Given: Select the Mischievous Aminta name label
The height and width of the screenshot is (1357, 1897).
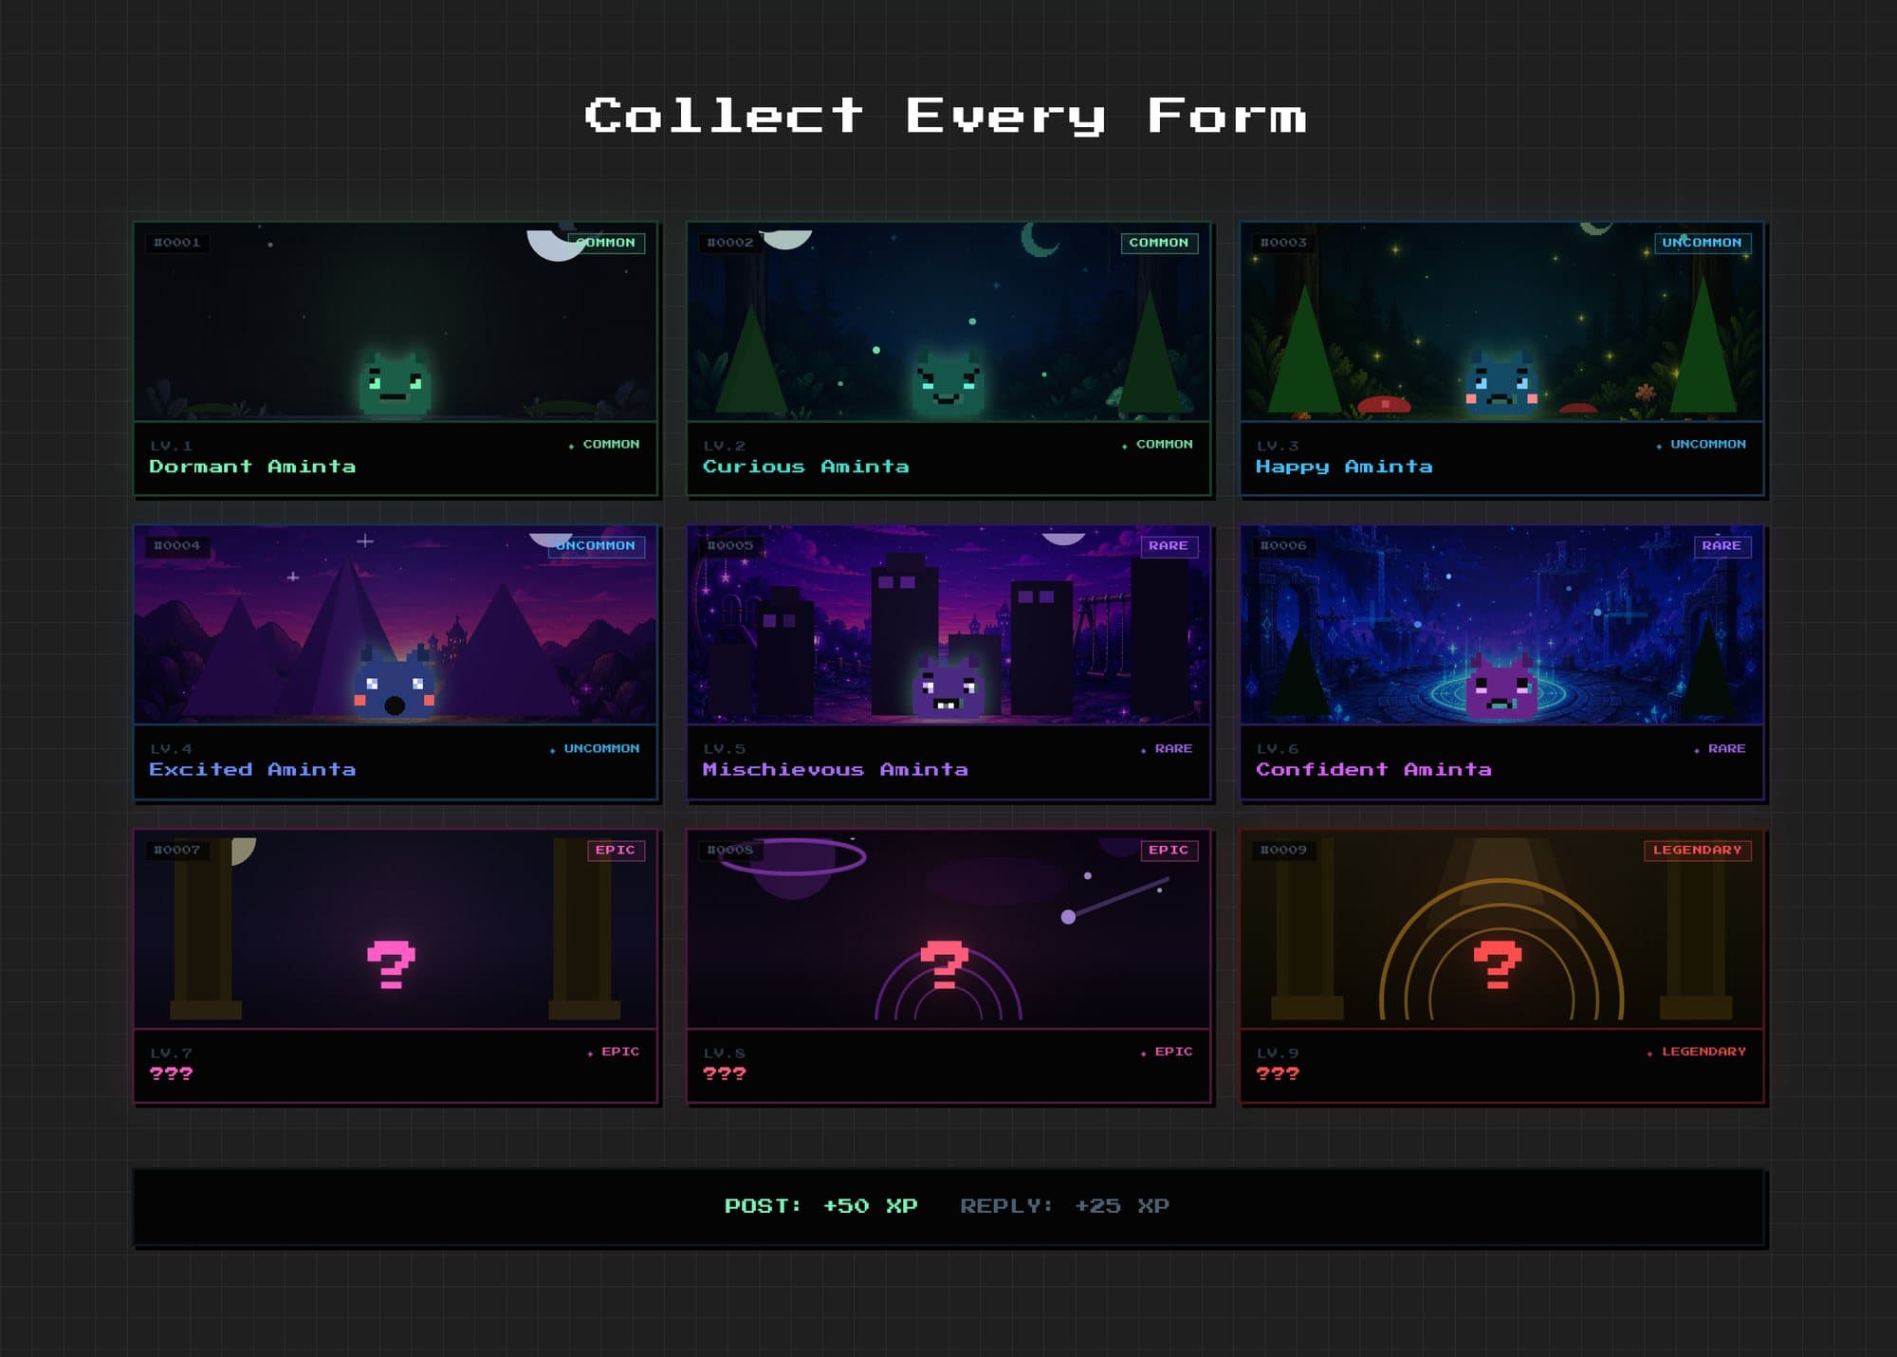Looking at the screenshot, I should [x=835, y=770].
